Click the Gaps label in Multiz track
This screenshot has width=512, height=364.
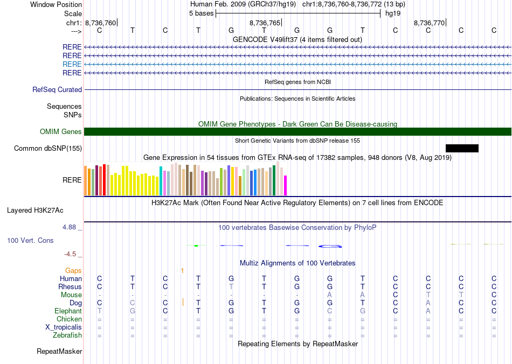(73, 270)
